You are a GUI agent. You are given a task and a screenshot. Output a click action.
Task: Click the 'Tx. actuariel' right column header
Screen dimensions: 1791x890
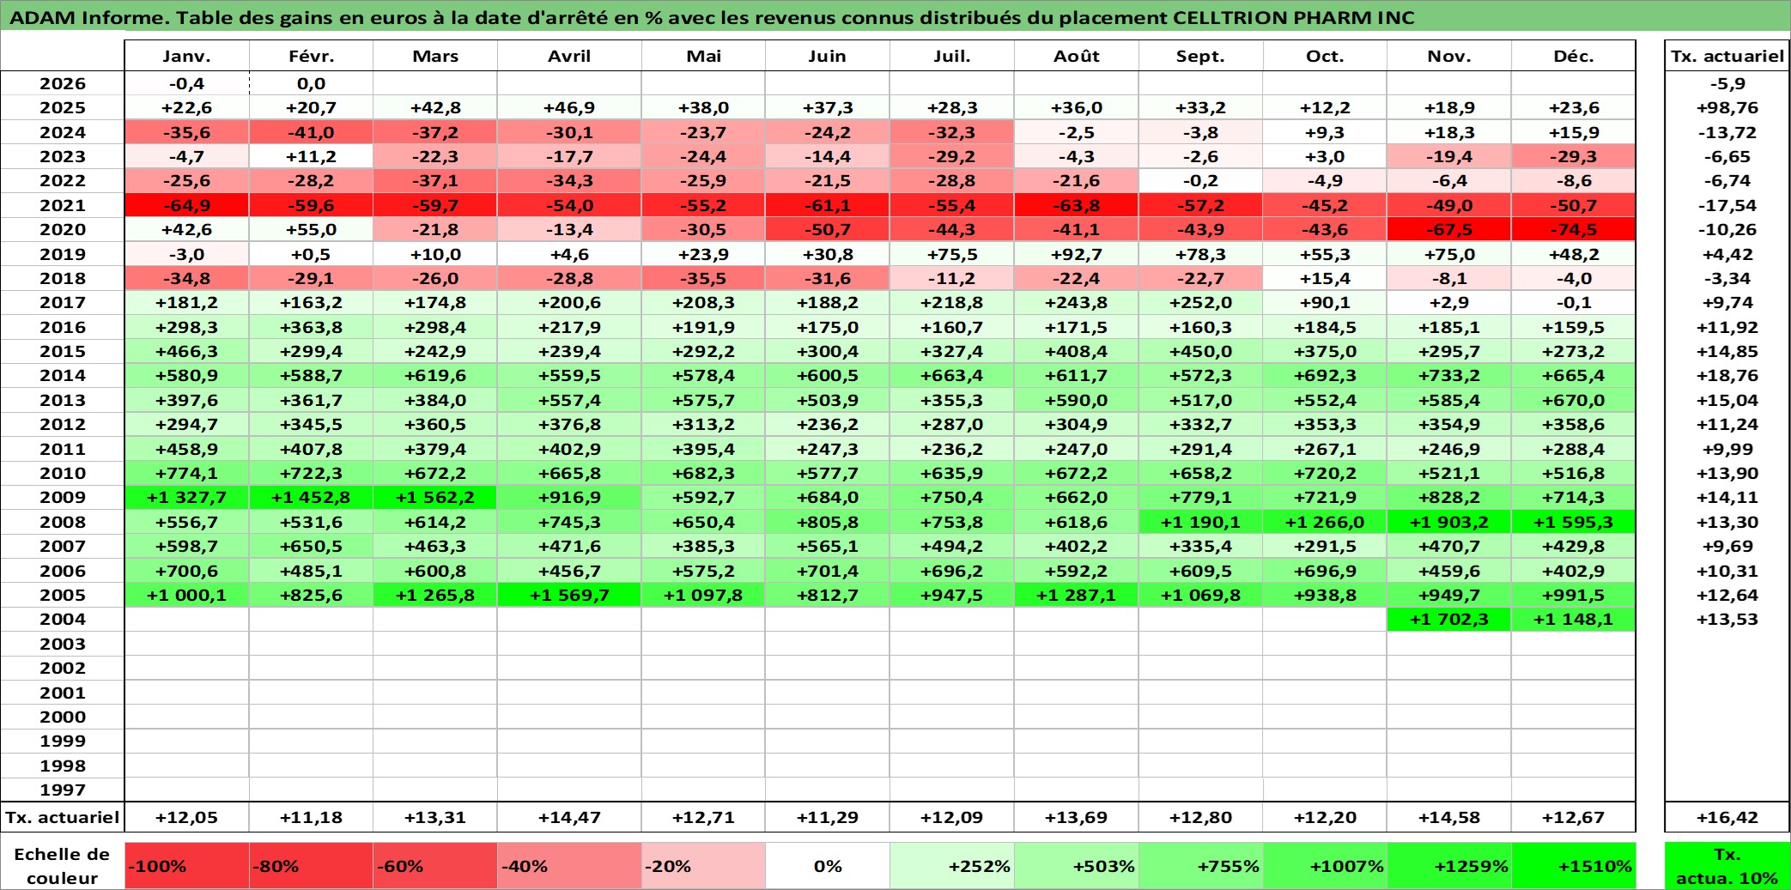tap(1727, 56)
